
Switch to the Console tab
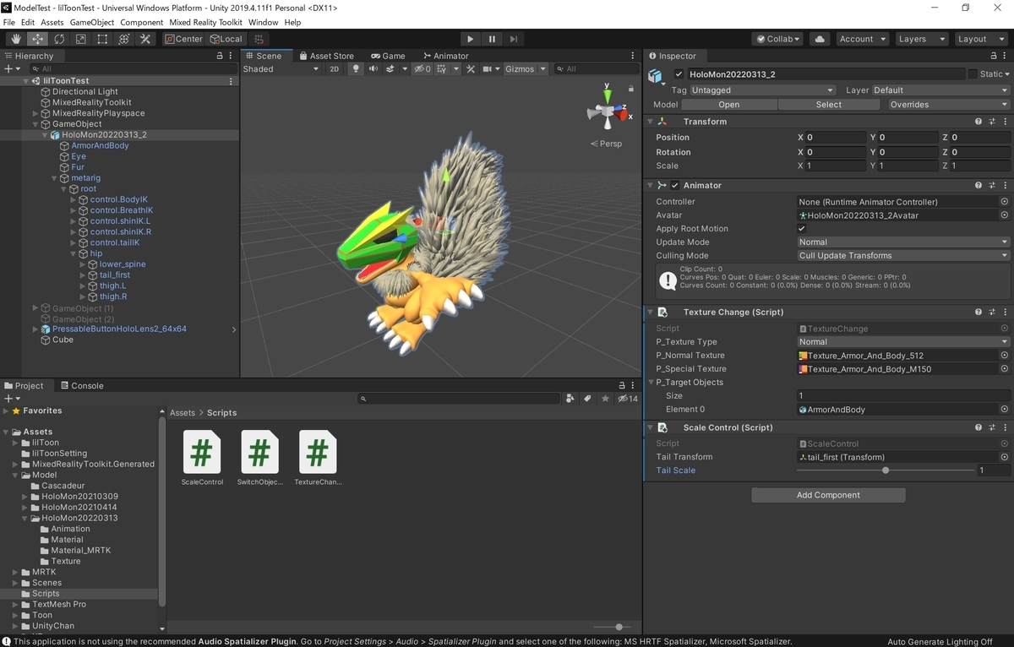82,385
